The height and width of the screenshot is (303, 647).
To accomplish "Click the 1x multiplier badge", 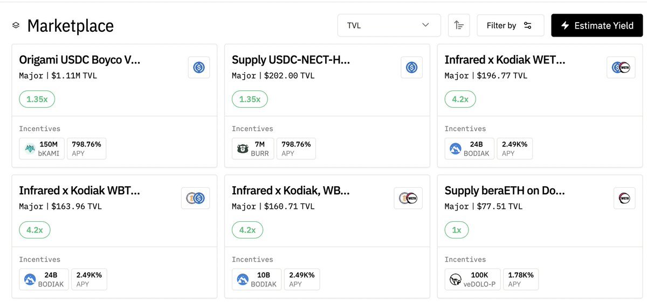I will pyautogui.click(x=456, y=230).
